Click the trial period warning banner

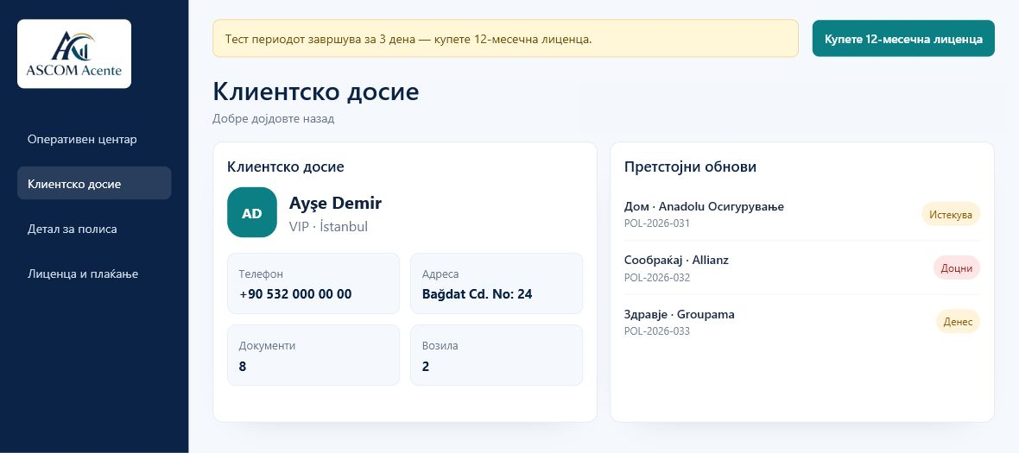coord(505,38)
